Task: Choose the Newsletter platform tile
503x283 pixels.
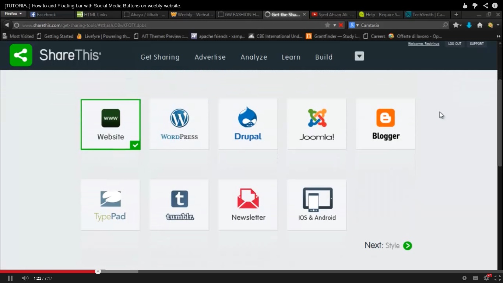Action: (248, 205)
